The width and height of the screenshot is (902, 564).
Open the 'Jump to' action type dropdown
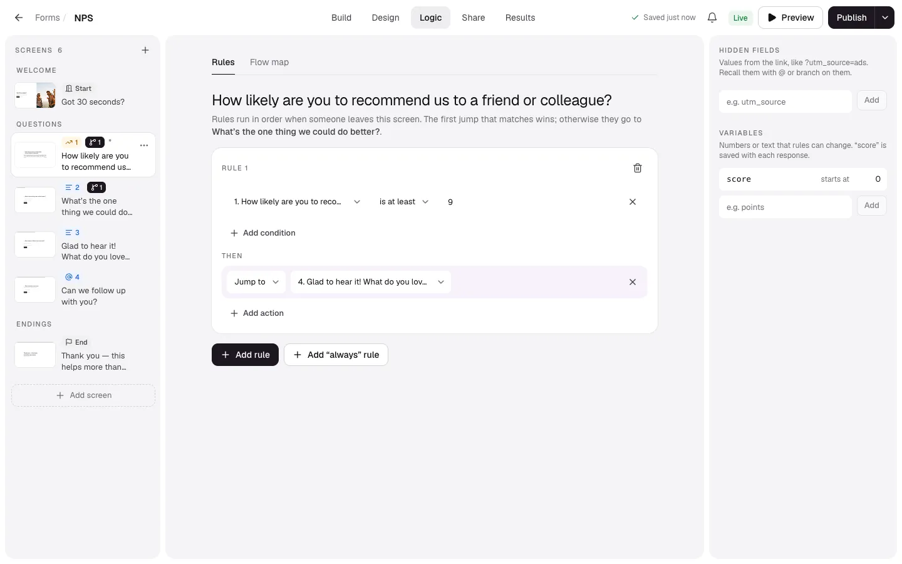pos(256,282)
